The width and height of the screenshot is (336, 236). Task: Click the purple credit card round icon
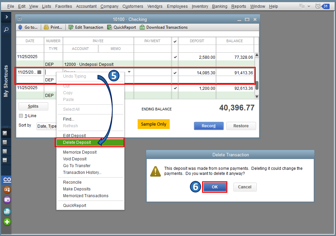[x=7, y=200]
